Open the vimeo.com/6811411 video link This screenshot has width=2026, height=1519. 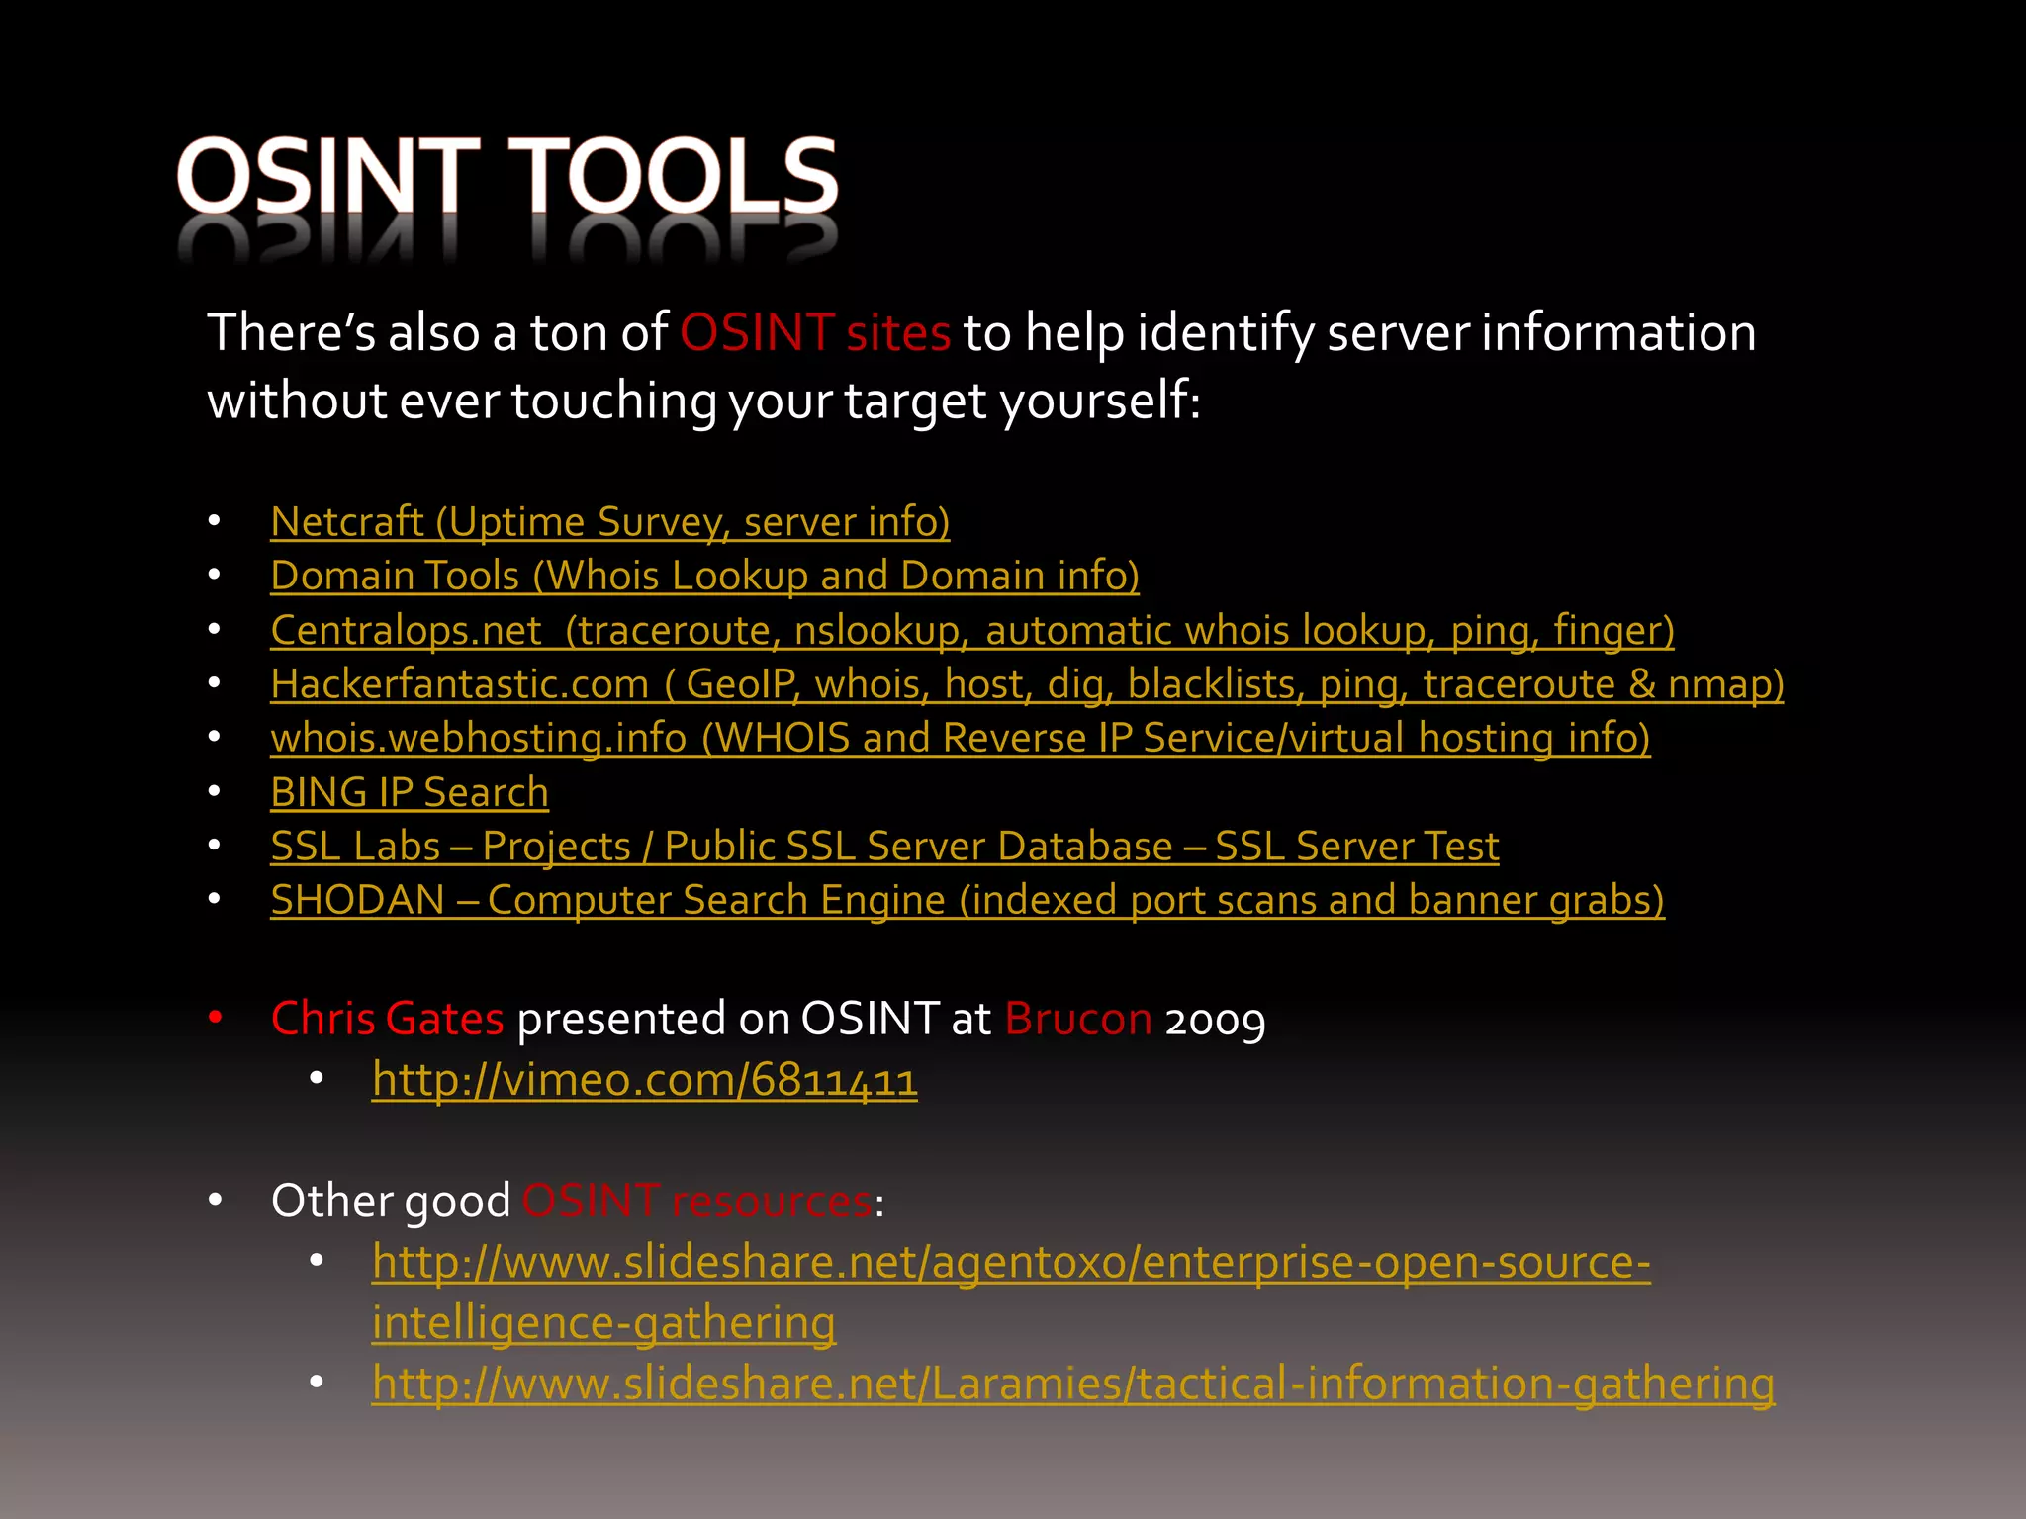(x=645, y=1079)
